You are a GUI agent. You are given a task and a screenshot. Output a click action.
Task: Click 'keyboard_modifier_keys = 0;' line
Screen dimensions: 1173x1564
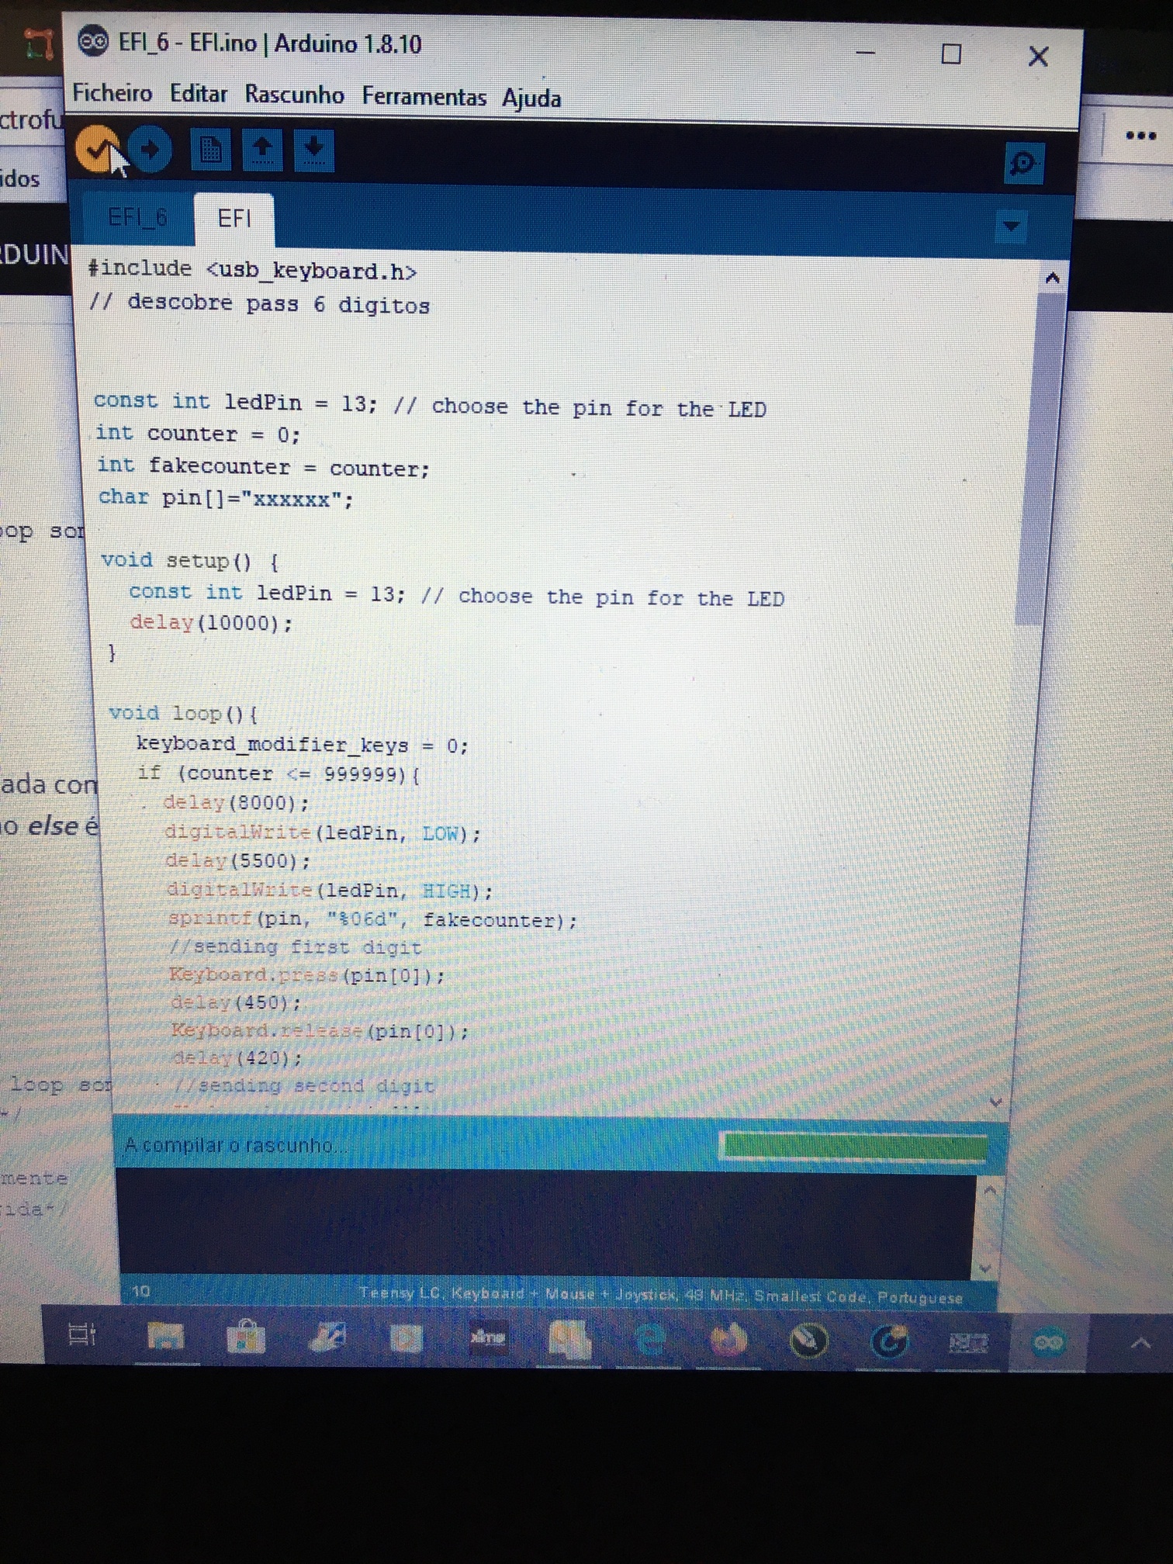[x=303, y=745]
